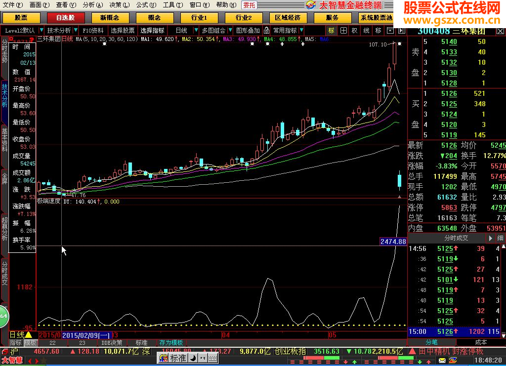The image size is (506, 366).
Task: Click the 选择股票 button
Action: pos(123,30)
